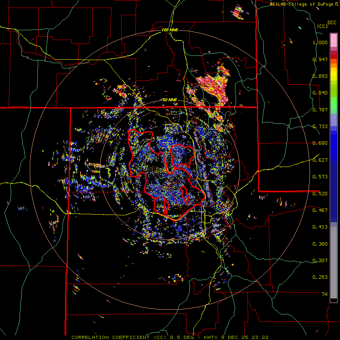Click the 0.947 legend value
The image size is (340, 340).
[x=320, y=59]
